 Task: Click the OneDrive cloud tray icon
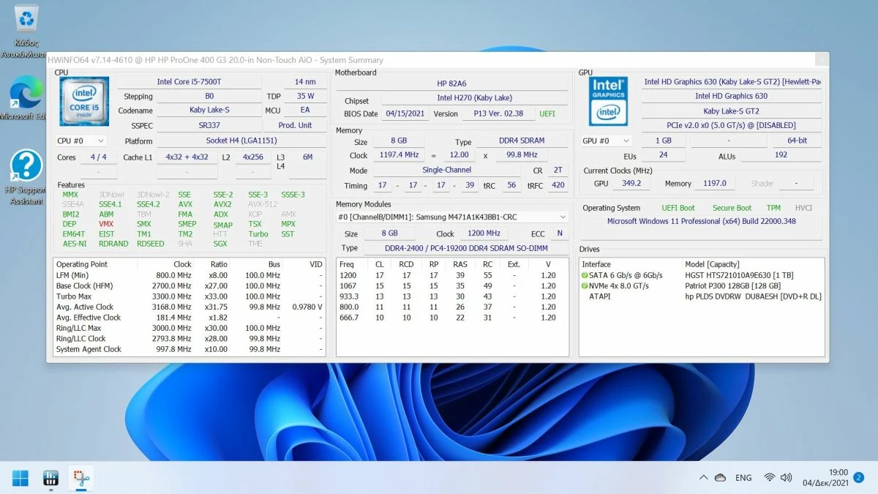coord(720,478)
